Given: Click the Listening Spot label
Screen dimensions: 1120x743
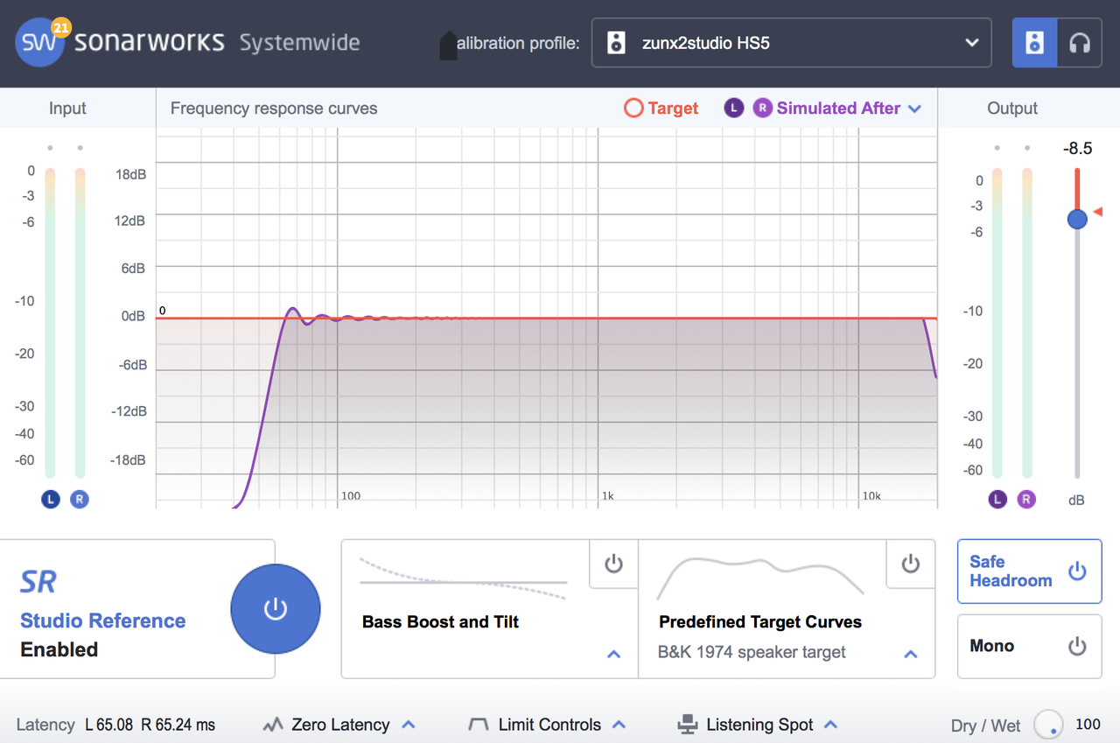Looking at the screenshot, I should (x=759, y=725).
